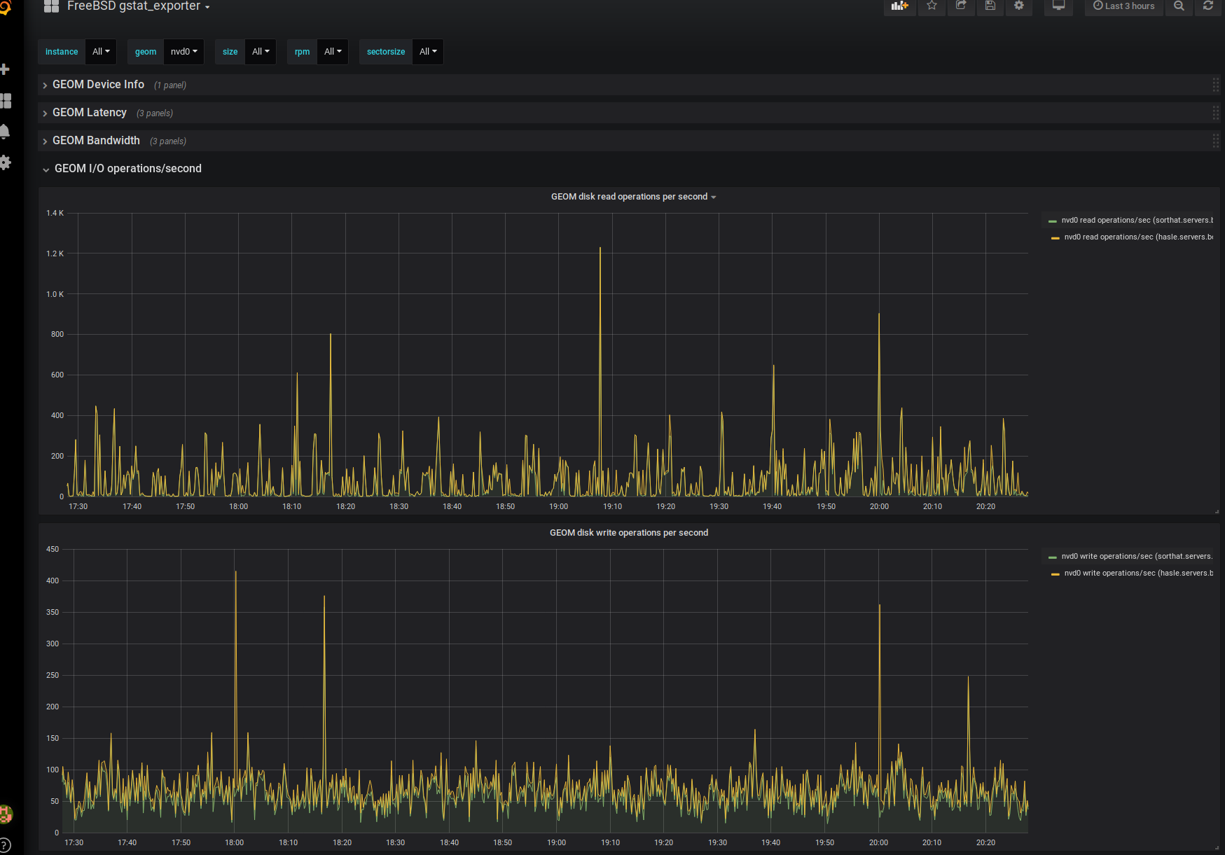
Task: Expand the GEOM Latency row
Action: point(90,113)
